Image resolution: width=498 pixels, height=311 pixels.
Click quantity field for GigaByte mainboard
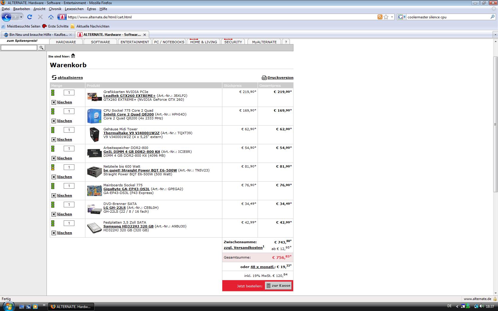coord(69,186)
